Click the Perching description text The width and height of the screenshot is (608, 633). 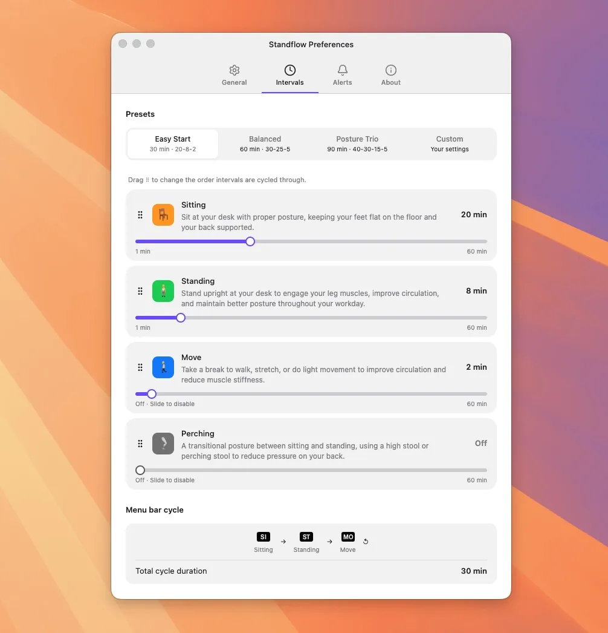coord(305,451)
